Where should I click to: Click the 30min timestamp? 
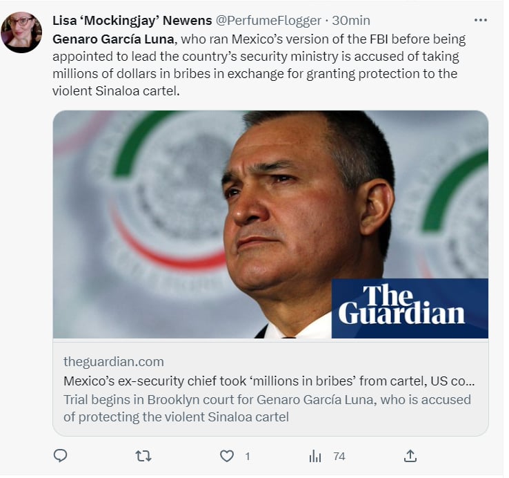pos(351,21)
